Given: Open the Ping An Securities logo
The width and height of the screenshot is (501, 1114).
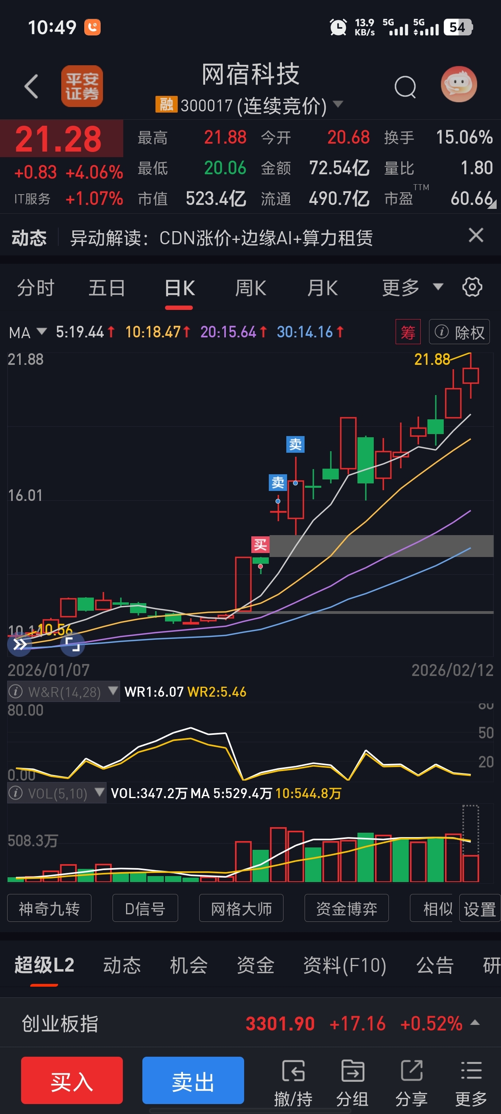Looking at the screenshot, I should 82,86.
